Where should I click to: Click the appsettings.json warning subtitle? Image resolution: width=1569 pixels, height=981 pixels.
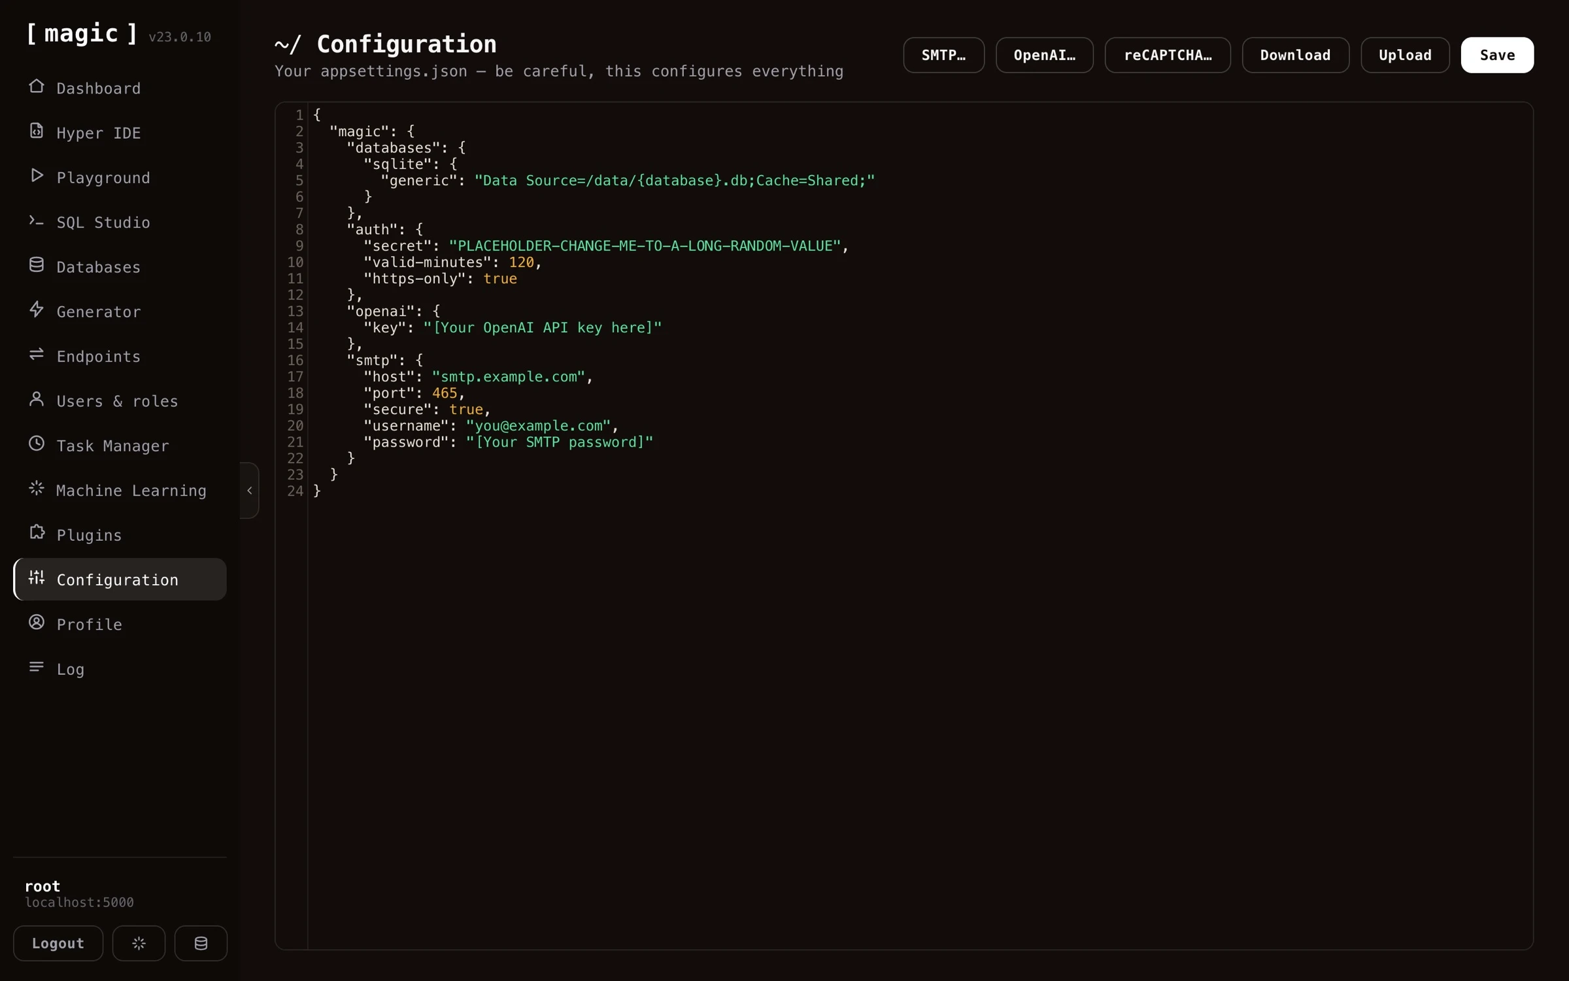coord(559,71)
